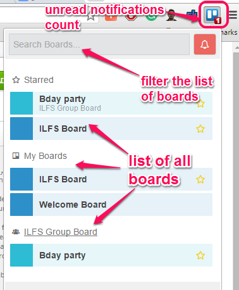This screenshot has width=239, height=290.
Task: Open the Chrome hamburger menu
Action: point(233,15)
